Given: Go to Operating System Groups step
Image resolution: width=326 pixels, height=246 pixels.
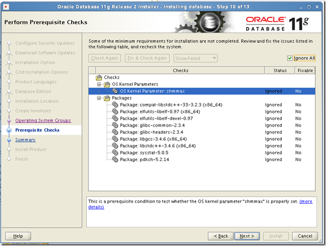Looking at the screenshot, I should point(43,120).
